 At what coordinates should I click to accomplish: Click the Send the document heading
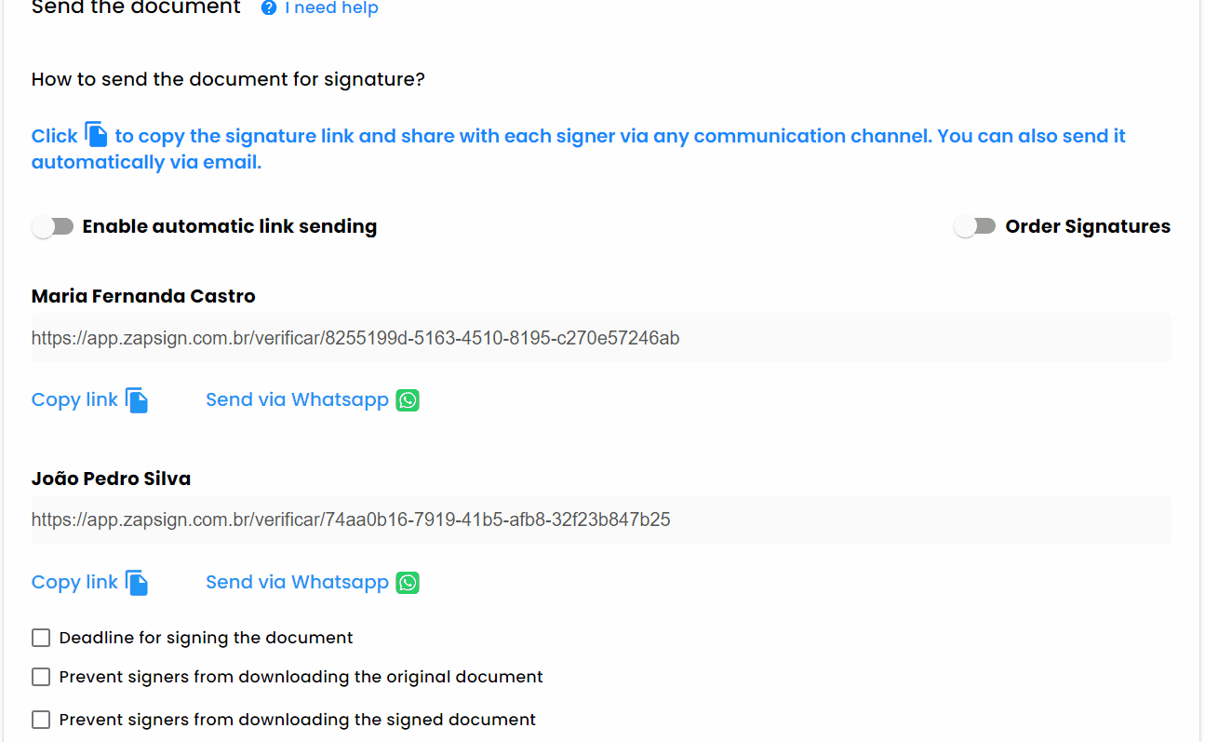click(135, 8)
